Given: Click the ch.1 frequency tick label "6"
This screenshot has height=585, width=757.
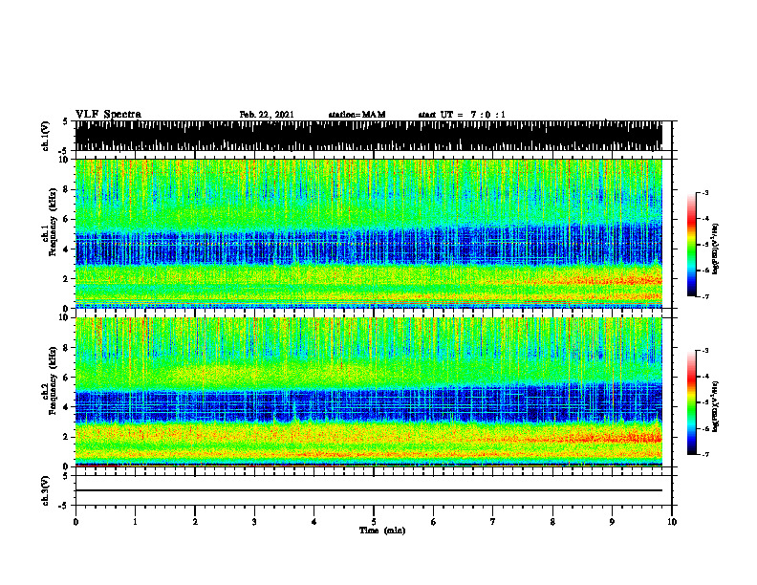Looking at the screenshot, I should 67,219.
